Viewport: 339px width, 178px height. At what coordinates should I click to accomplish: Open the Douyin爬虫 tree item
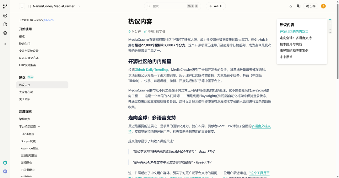28,141
